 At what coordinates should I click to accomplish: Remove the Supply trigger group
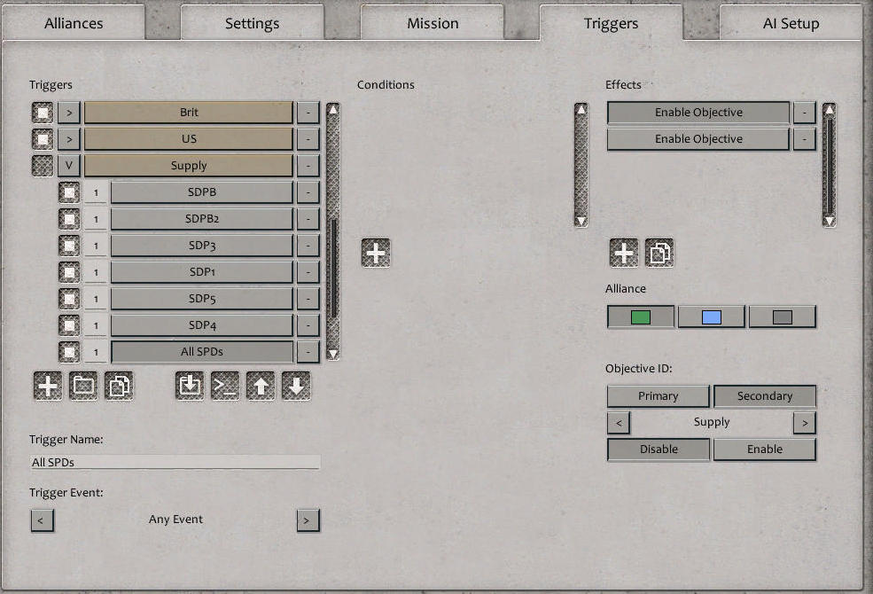308,166
